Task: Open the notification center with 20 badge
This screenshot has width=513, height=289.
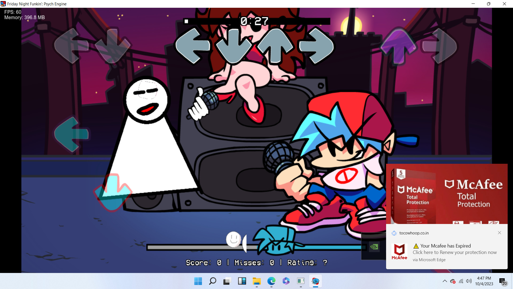Action: [x=503, y=282]
